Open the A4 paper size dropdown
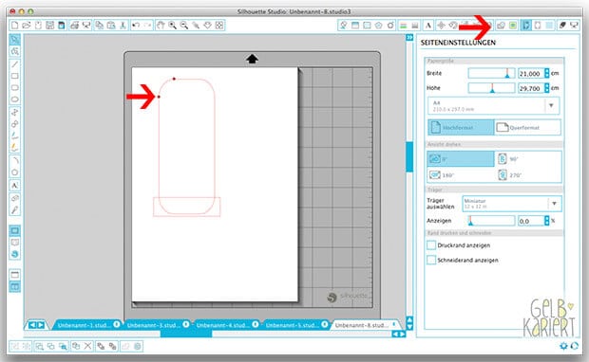589x362 pixels. pos(494,106)
